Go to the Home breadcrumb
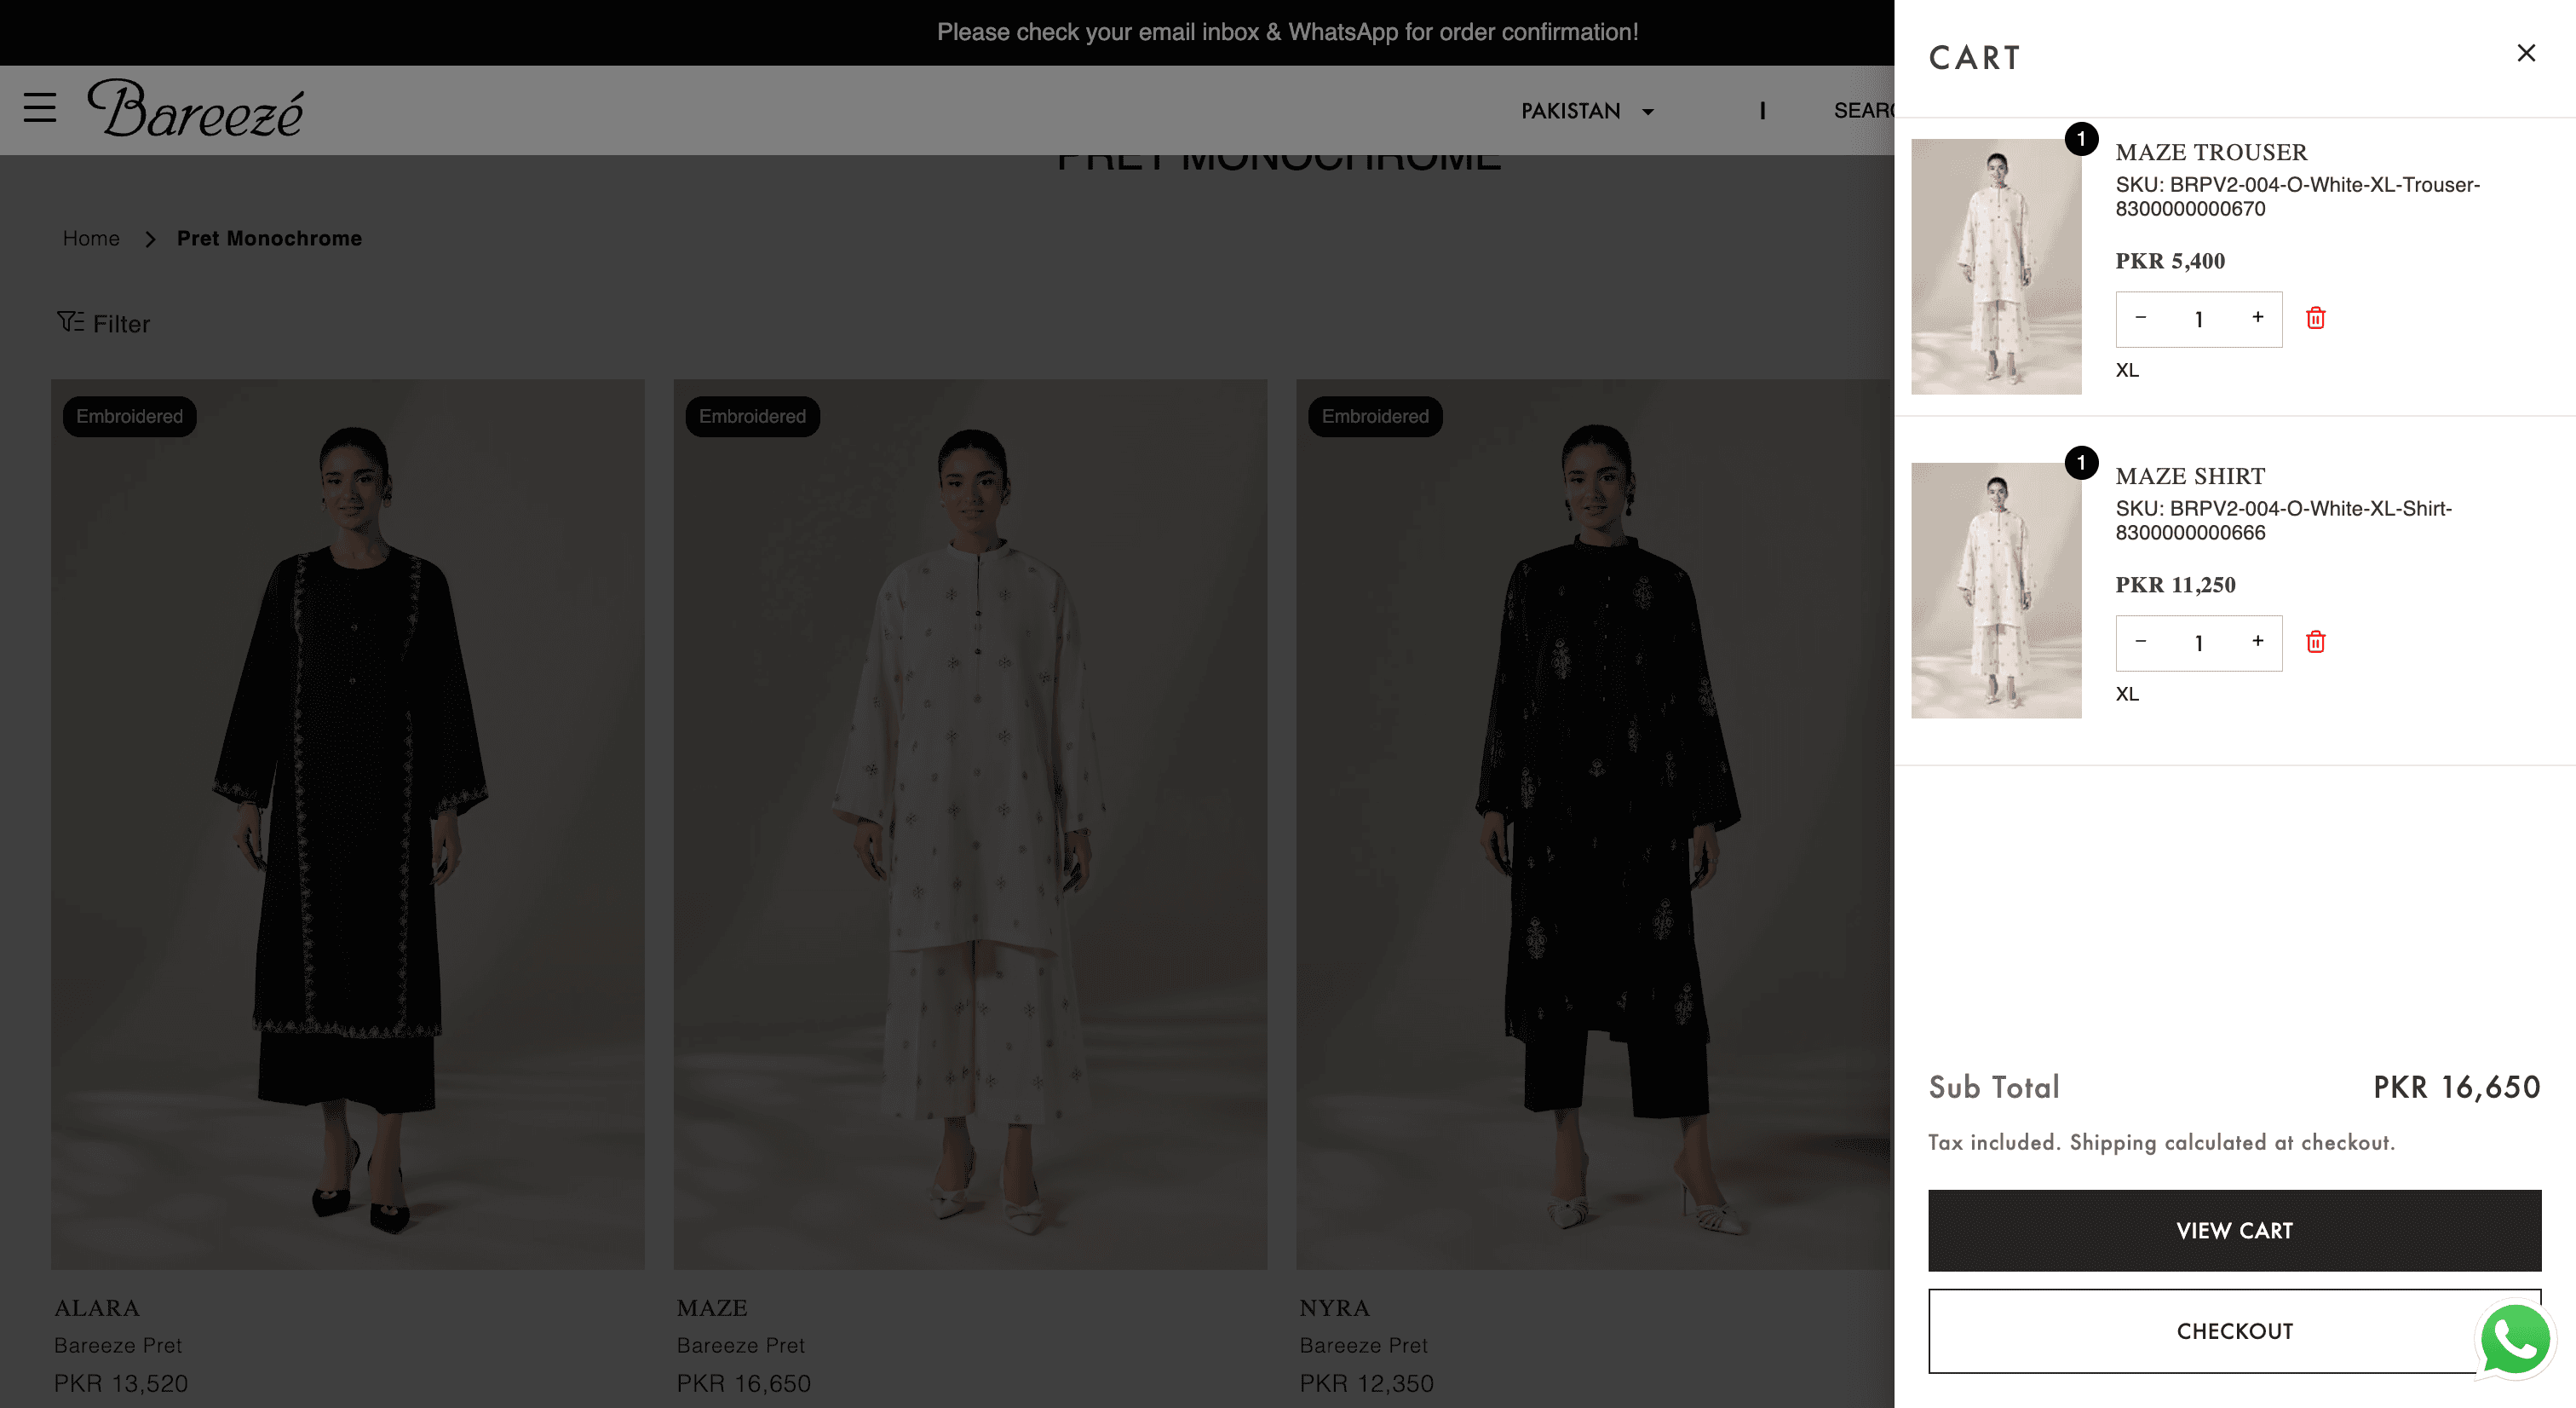Viewport: 2576px width, 1408px height. pyautogui.click(x=91, y=238)
